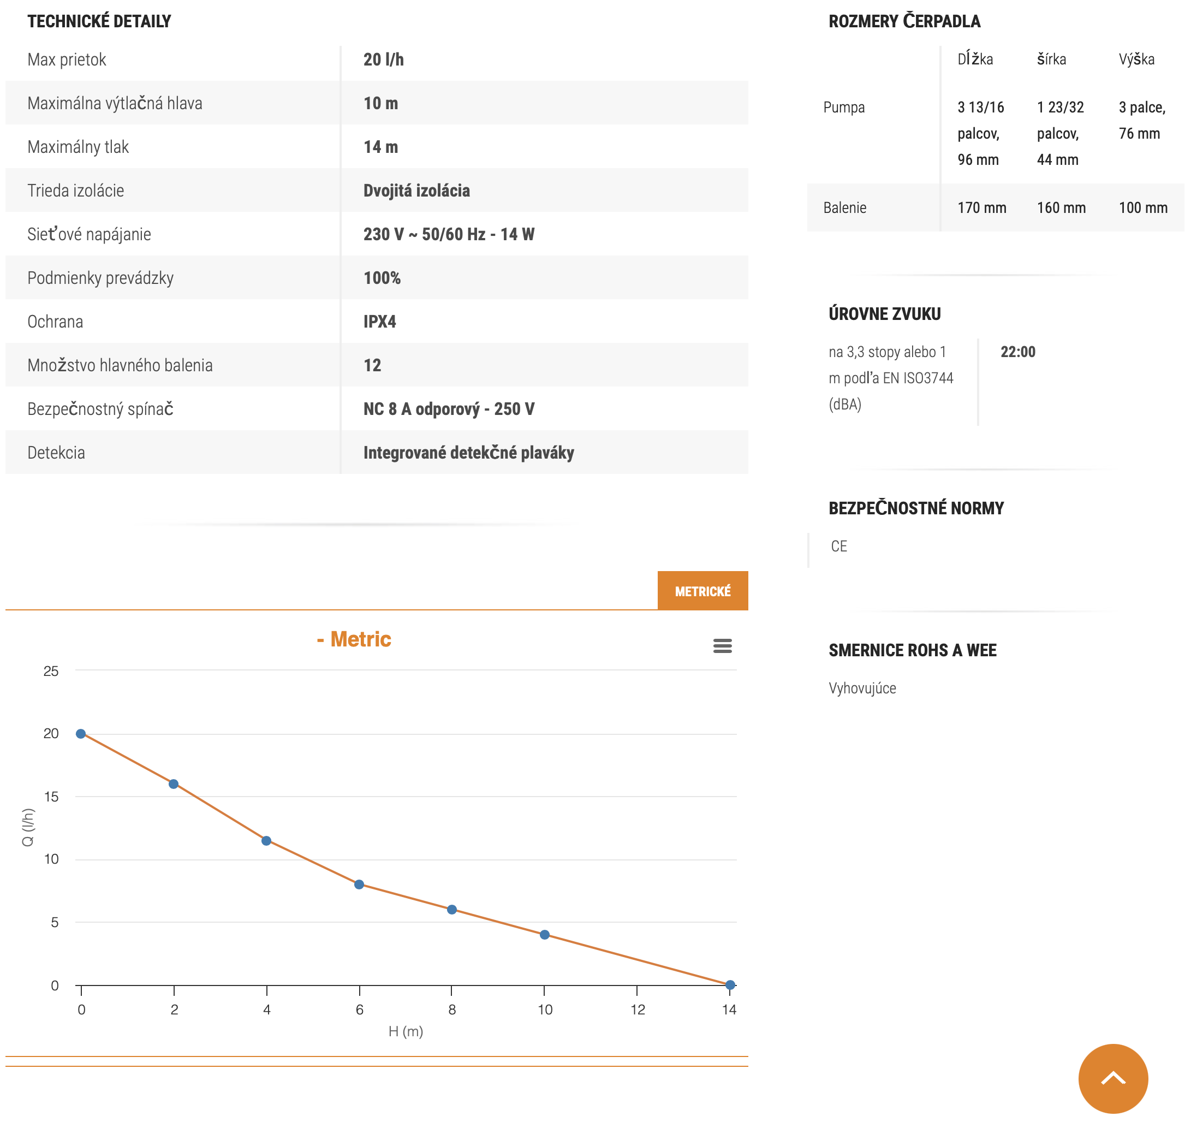The image size is (1191, 1128).
Task: Select the METRICKÉ tab
Action: 702,591
